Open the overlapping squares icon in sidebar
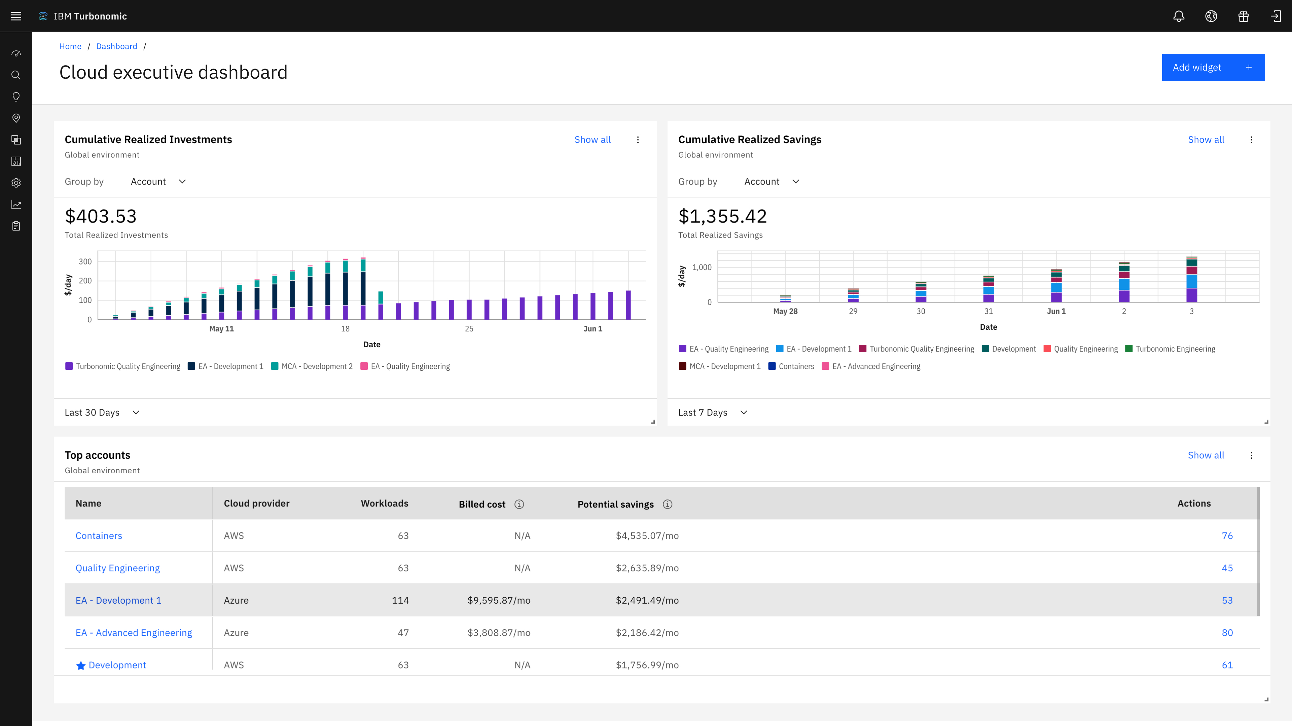The width and height of the screenshot is (1292, 726). point(16,140)
